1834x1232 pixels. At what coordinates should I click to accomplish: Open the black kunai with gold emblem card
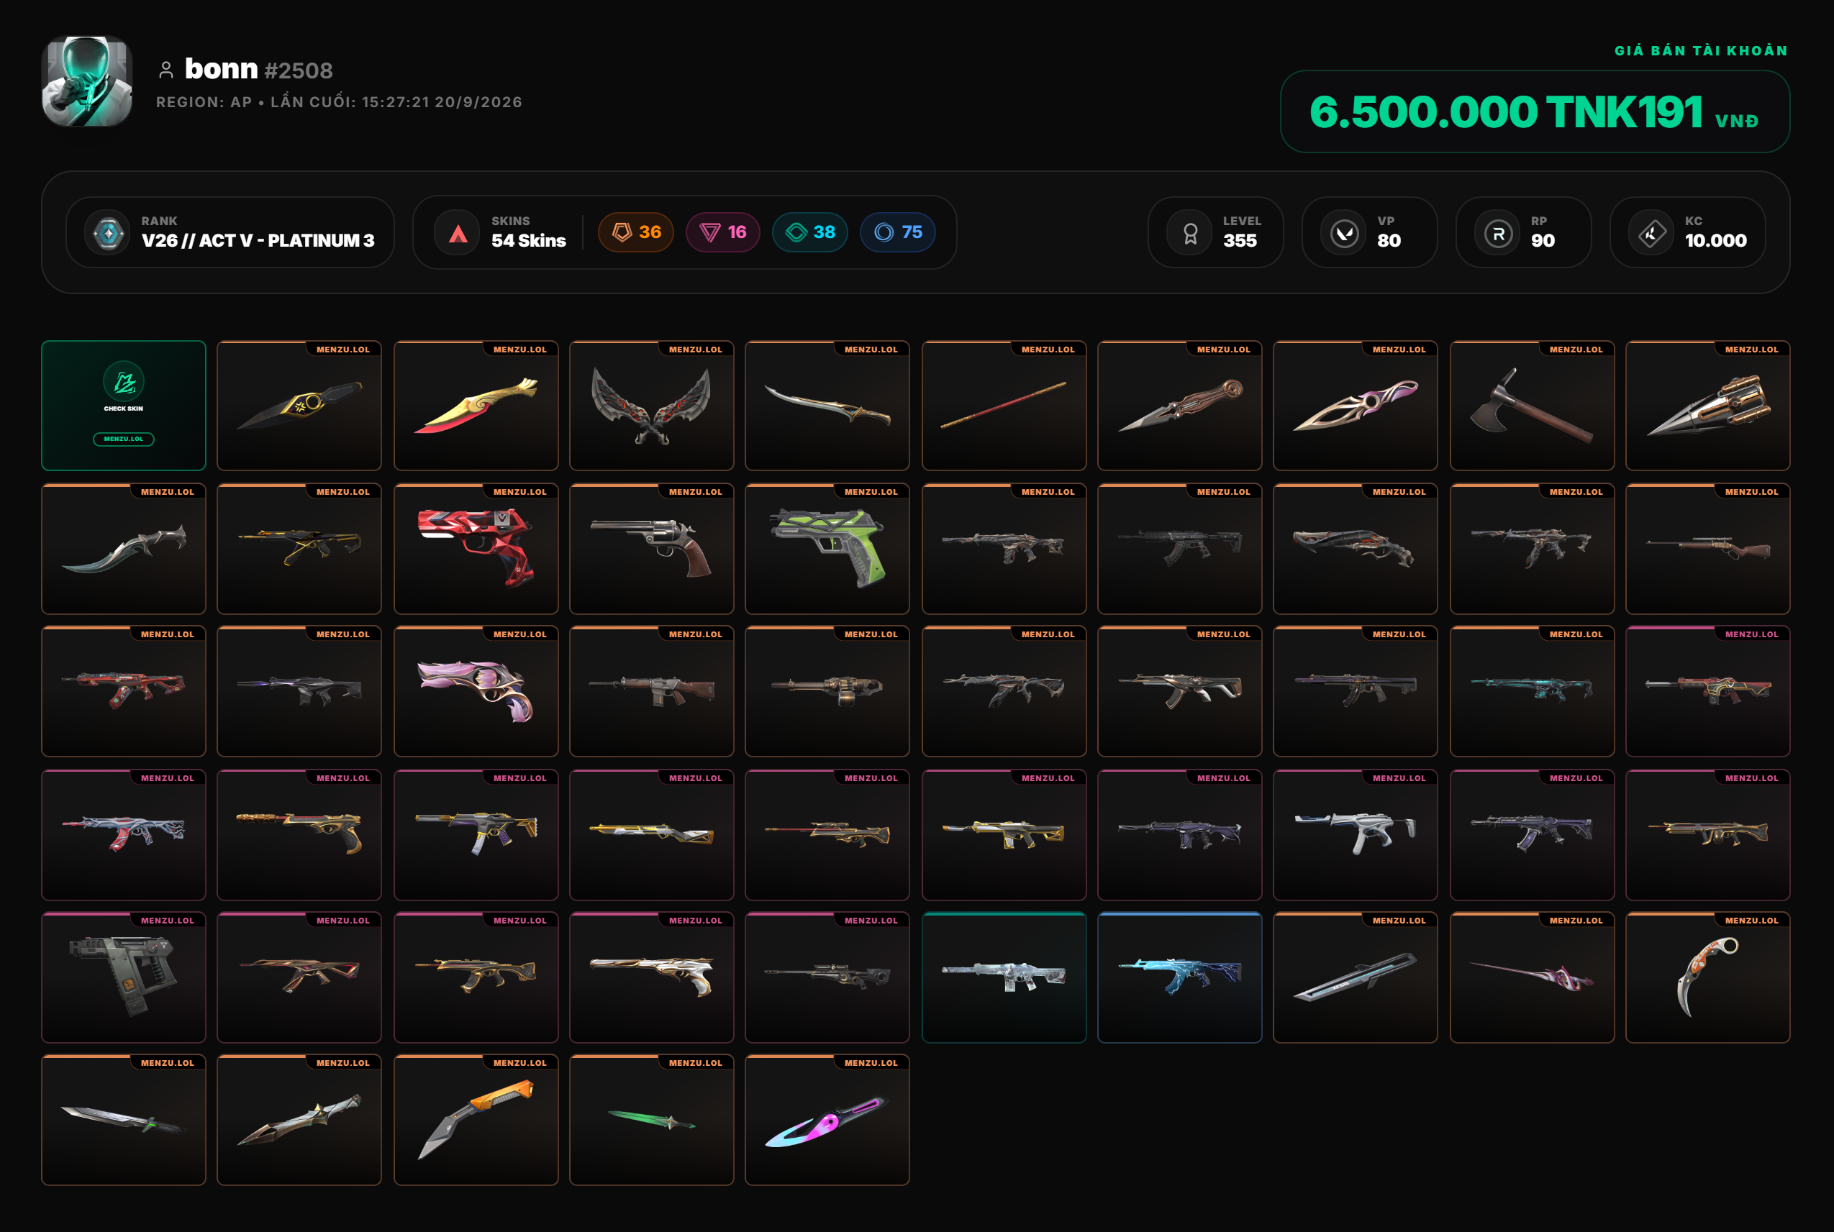[299, 406]
